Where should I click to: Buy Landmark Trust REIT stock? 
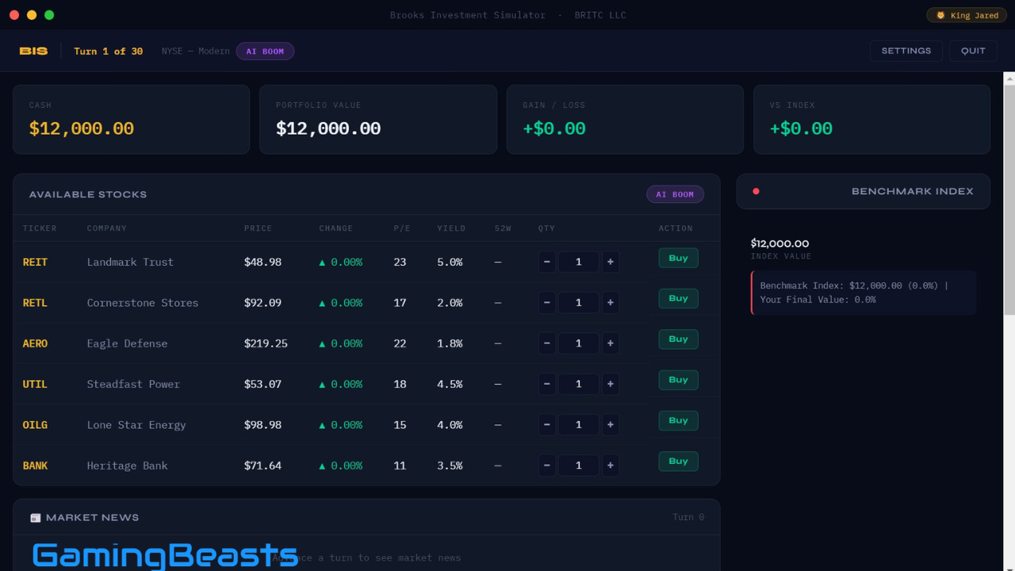pyautogui.click(x=678, y=258)
